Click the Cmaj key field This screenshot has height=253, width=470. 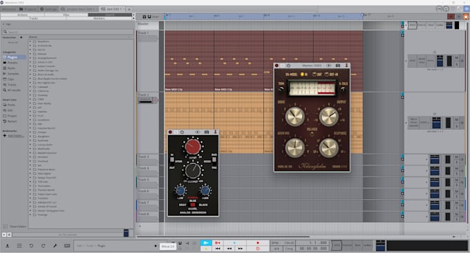click(x=289, y=248)
